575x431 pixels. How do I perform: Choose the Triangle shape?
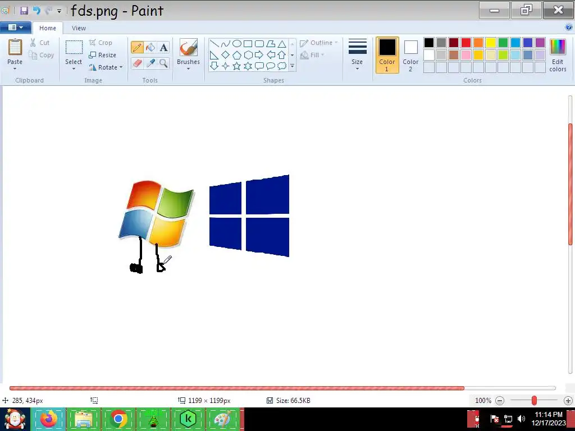click(282, 44)
